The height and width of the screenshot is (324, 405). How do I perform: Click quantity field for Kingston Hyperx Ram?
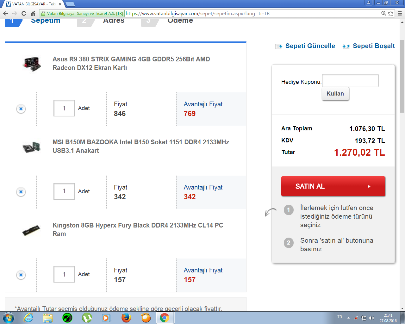click(64, 274)
